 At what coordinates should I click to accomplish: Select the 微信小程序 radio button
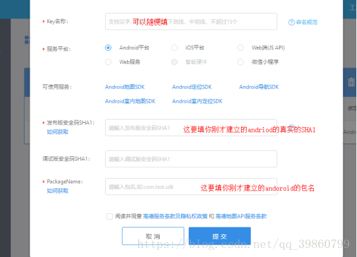(x=240, y=62)
